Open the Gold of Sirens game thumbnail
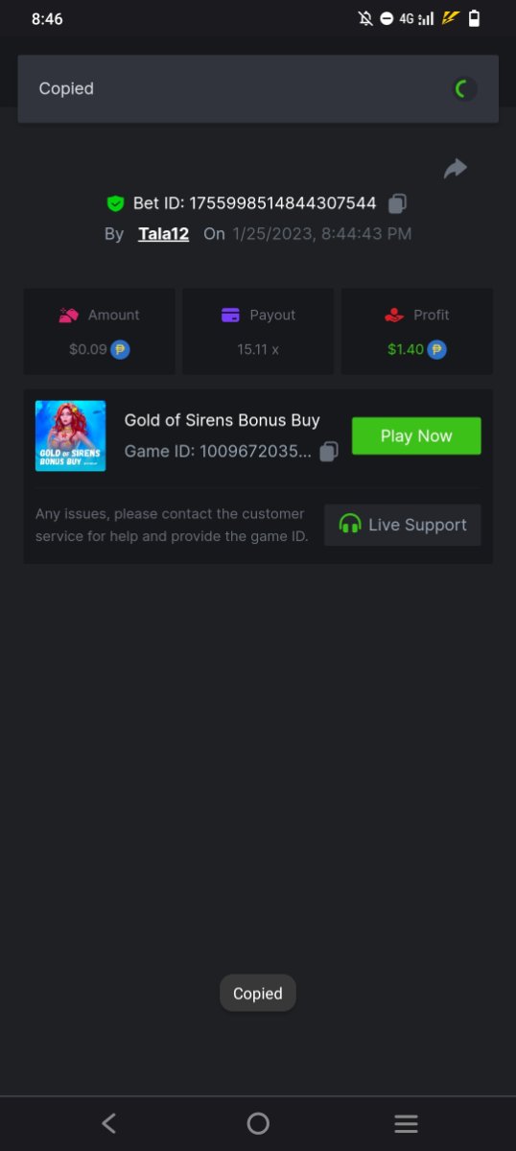 click(70, 435)
